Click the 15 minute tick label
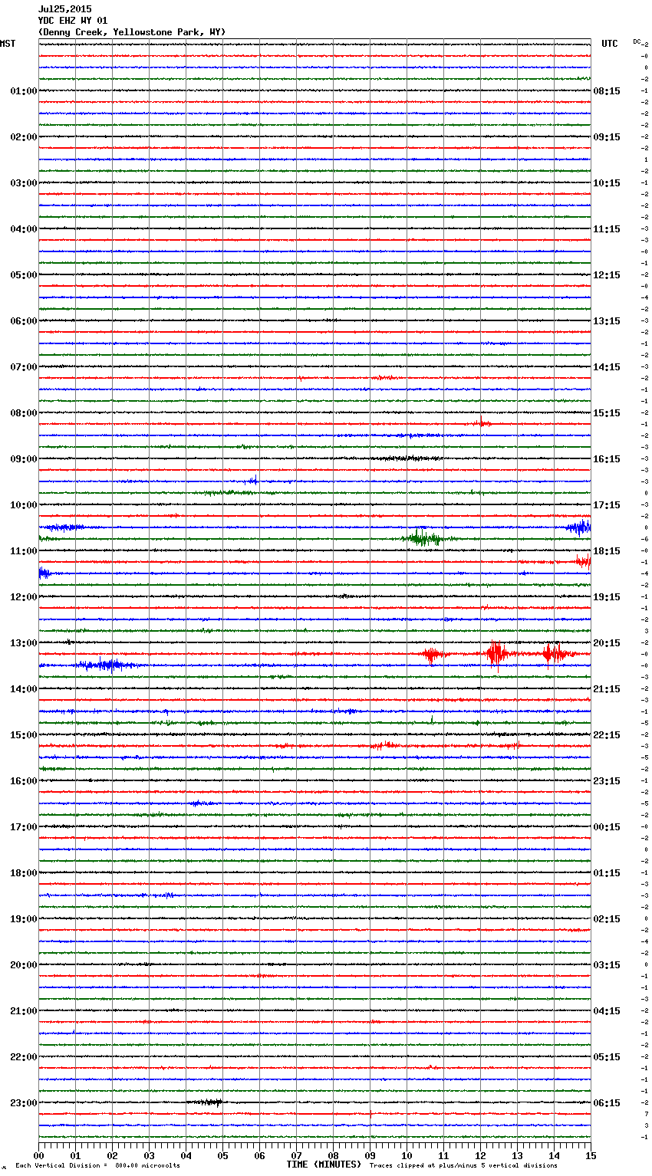Viewport: 652px width, 1176px height. tap(591, 1155)
